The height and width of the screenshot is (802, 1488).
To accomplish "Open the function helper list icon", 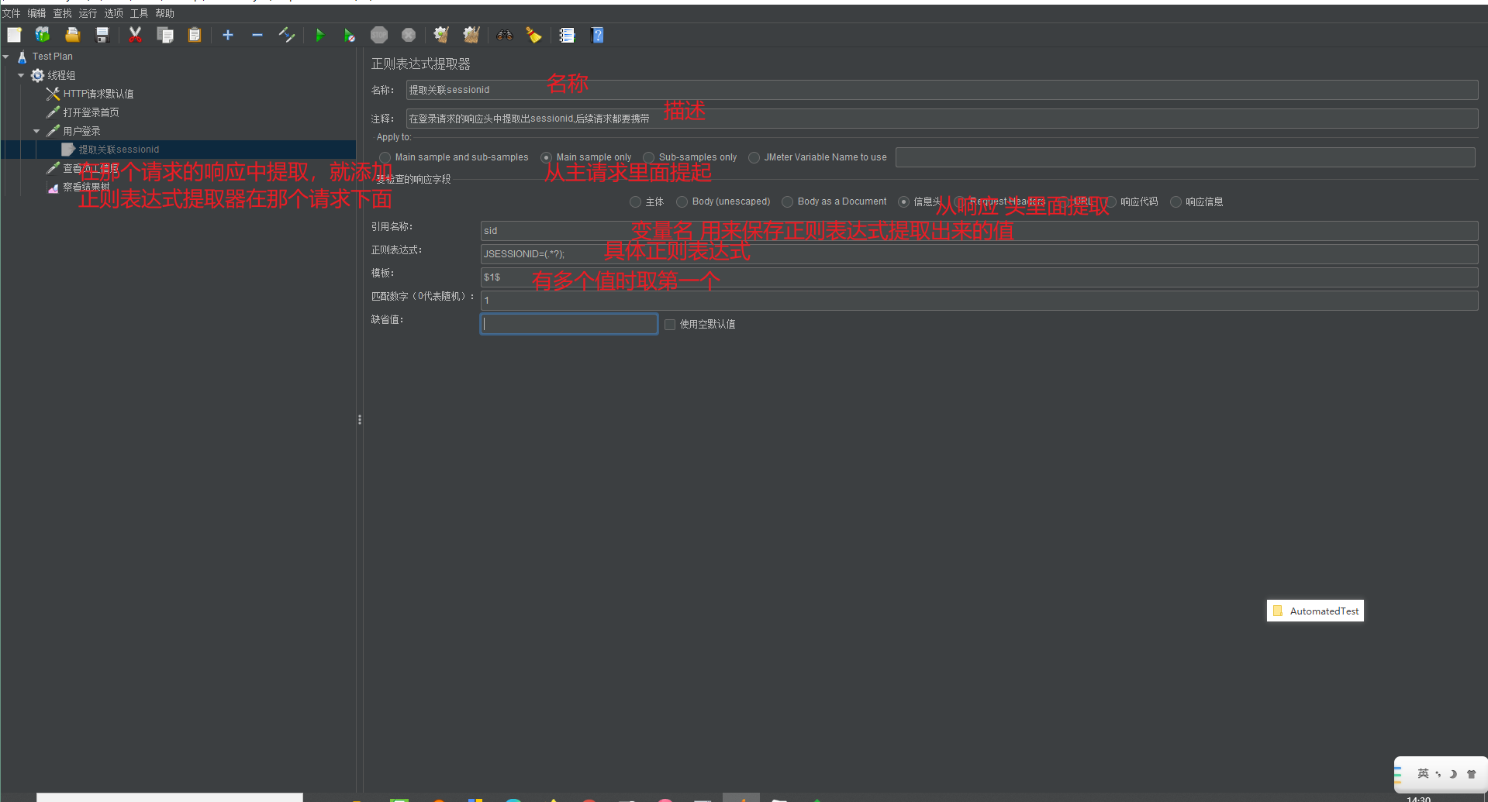I will click(x=567, y=35).
